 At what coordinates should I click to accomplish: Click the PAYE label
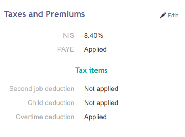(x=66, y=49)
